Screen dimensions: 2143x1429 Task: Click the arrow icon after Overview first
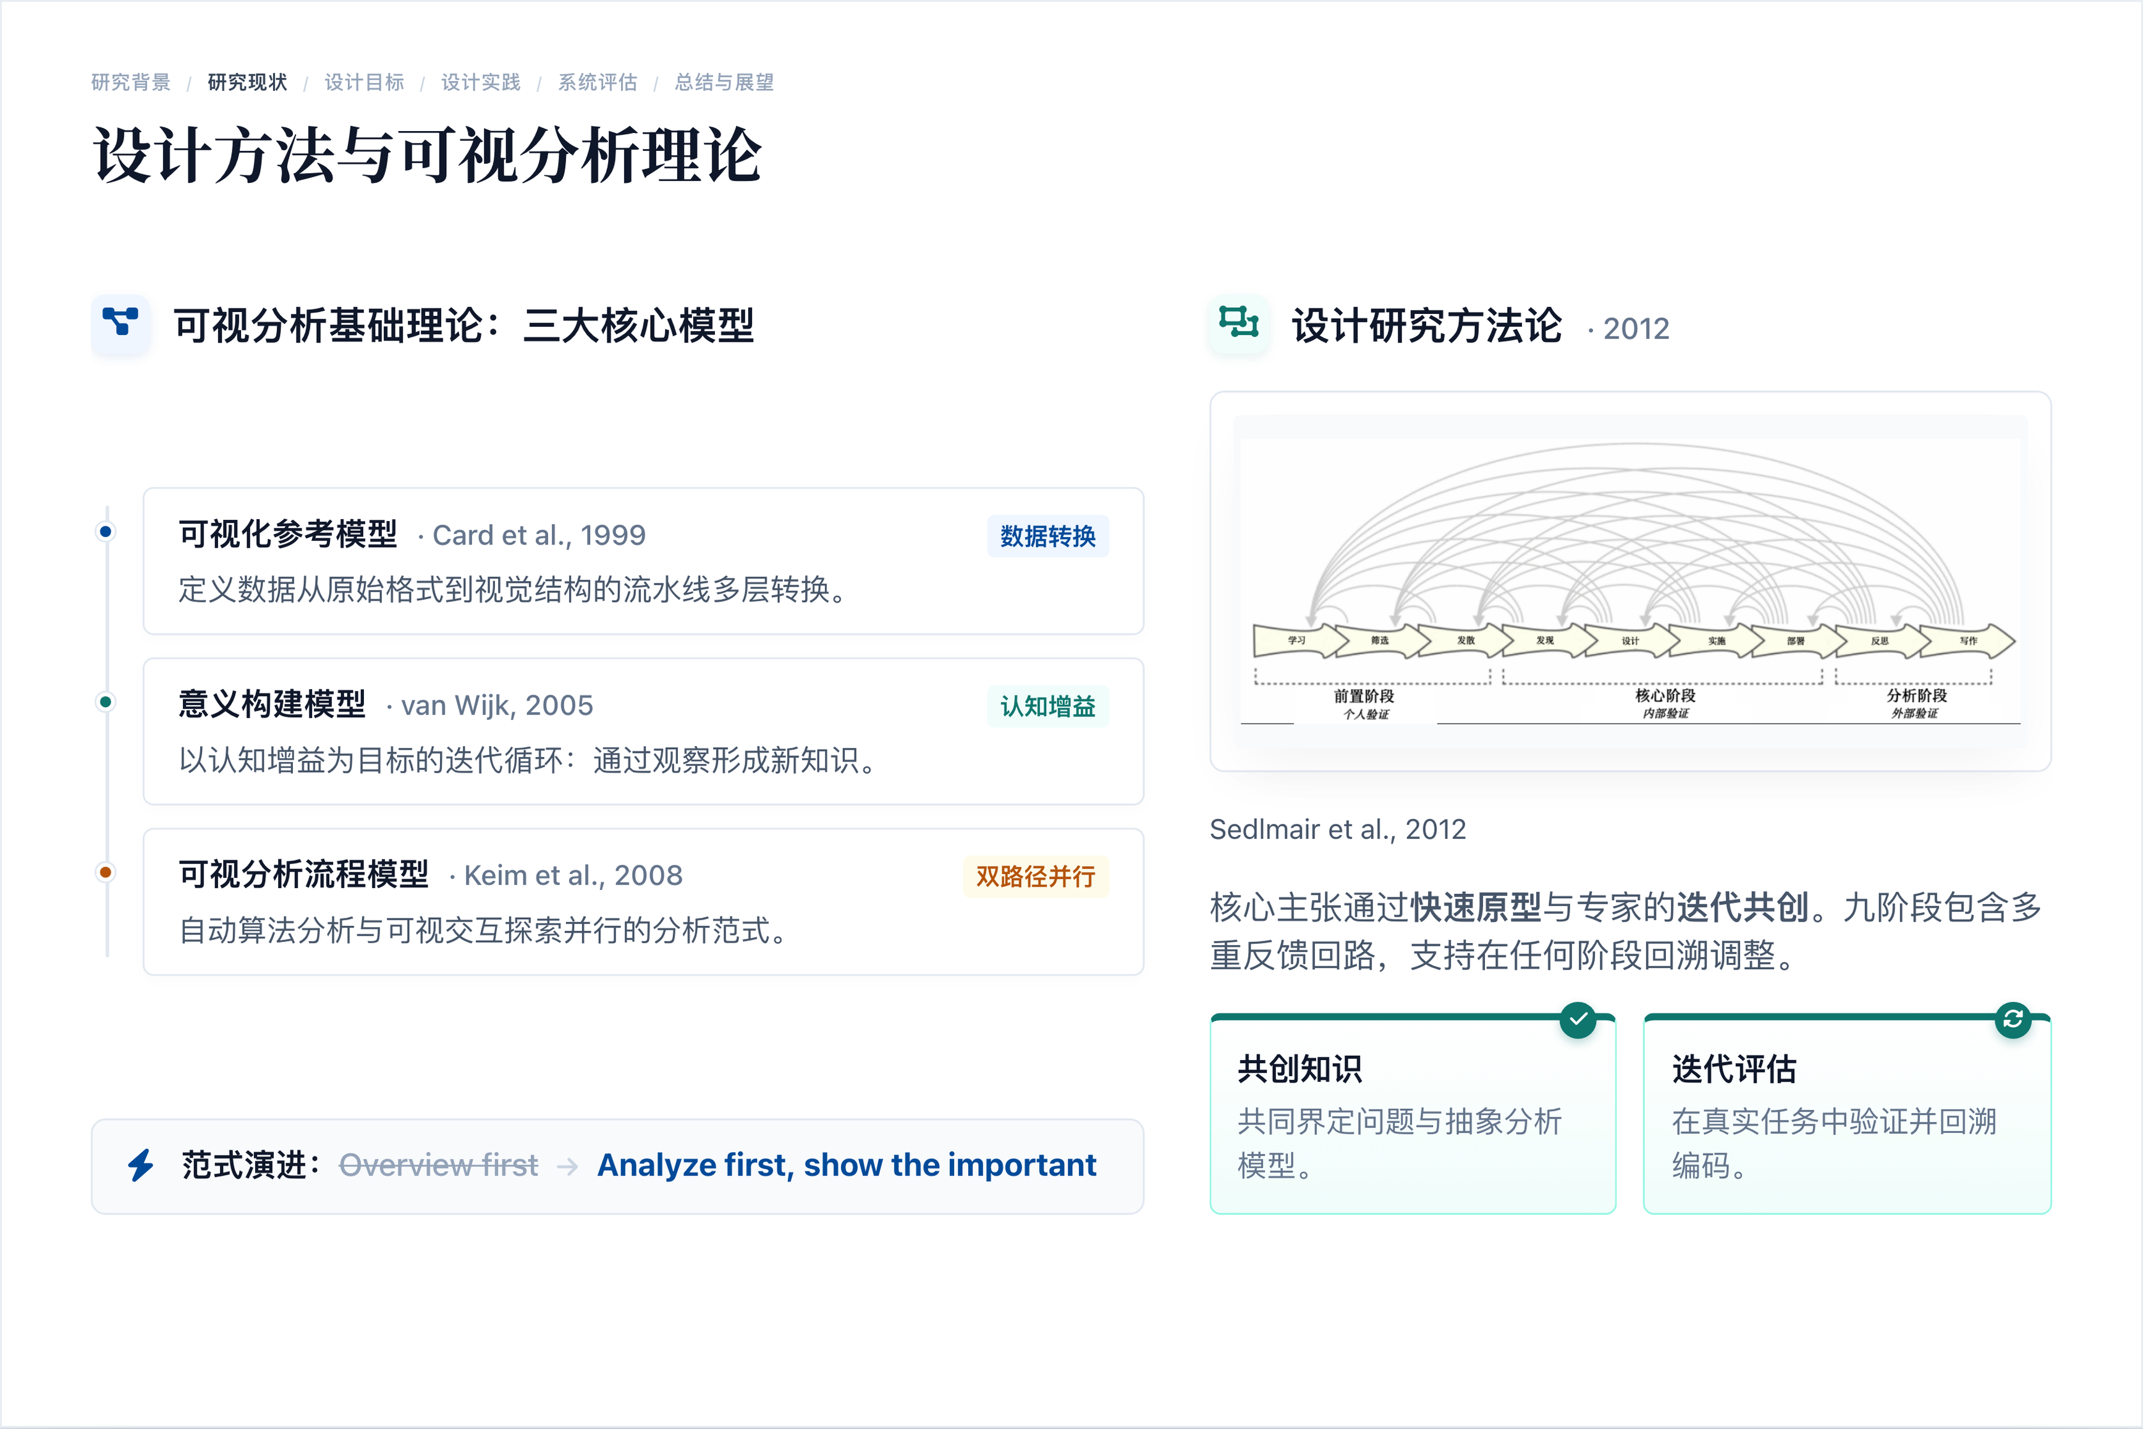[x=568, y=1166]
